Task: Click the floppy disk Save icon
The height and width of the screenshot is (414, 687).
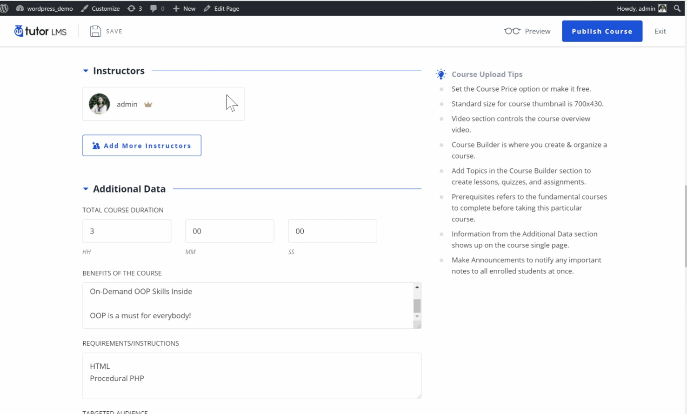Action: click(x=95, y=31)
